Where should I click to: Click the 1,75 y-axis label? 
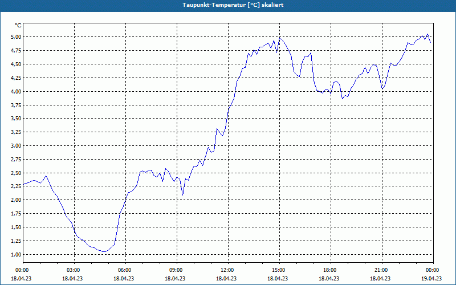[16, 214]
